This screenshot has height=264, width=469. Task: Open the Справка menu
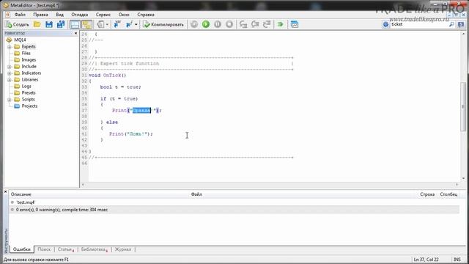click(x=146, y=15)
